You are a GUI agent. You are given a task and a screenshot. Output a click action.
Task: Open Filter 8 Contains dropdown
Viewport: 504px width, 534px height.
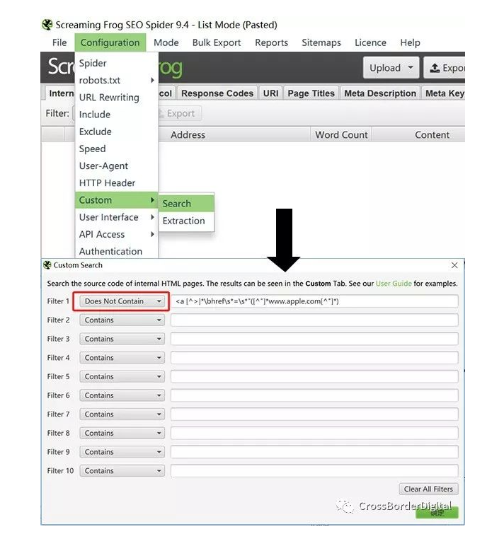coord(122,433)
